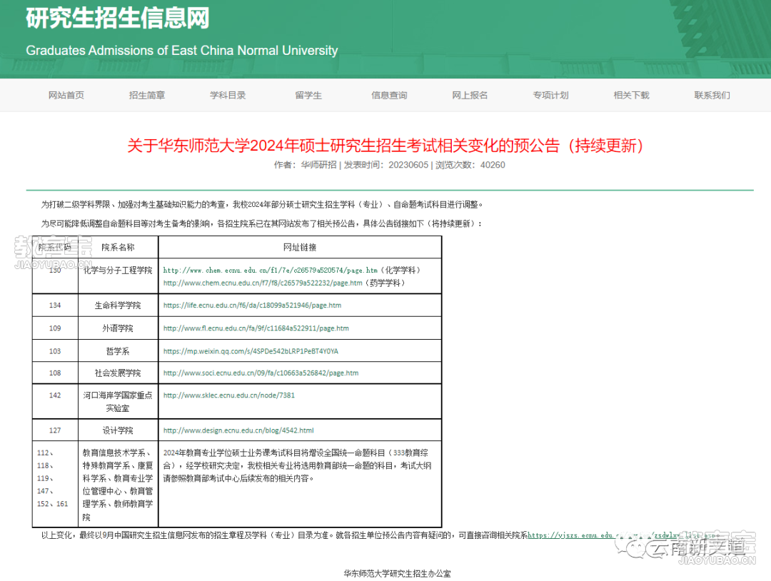Click department code 134 cell
This screenshot has width=771, height=581.
[x=55, y=305]
